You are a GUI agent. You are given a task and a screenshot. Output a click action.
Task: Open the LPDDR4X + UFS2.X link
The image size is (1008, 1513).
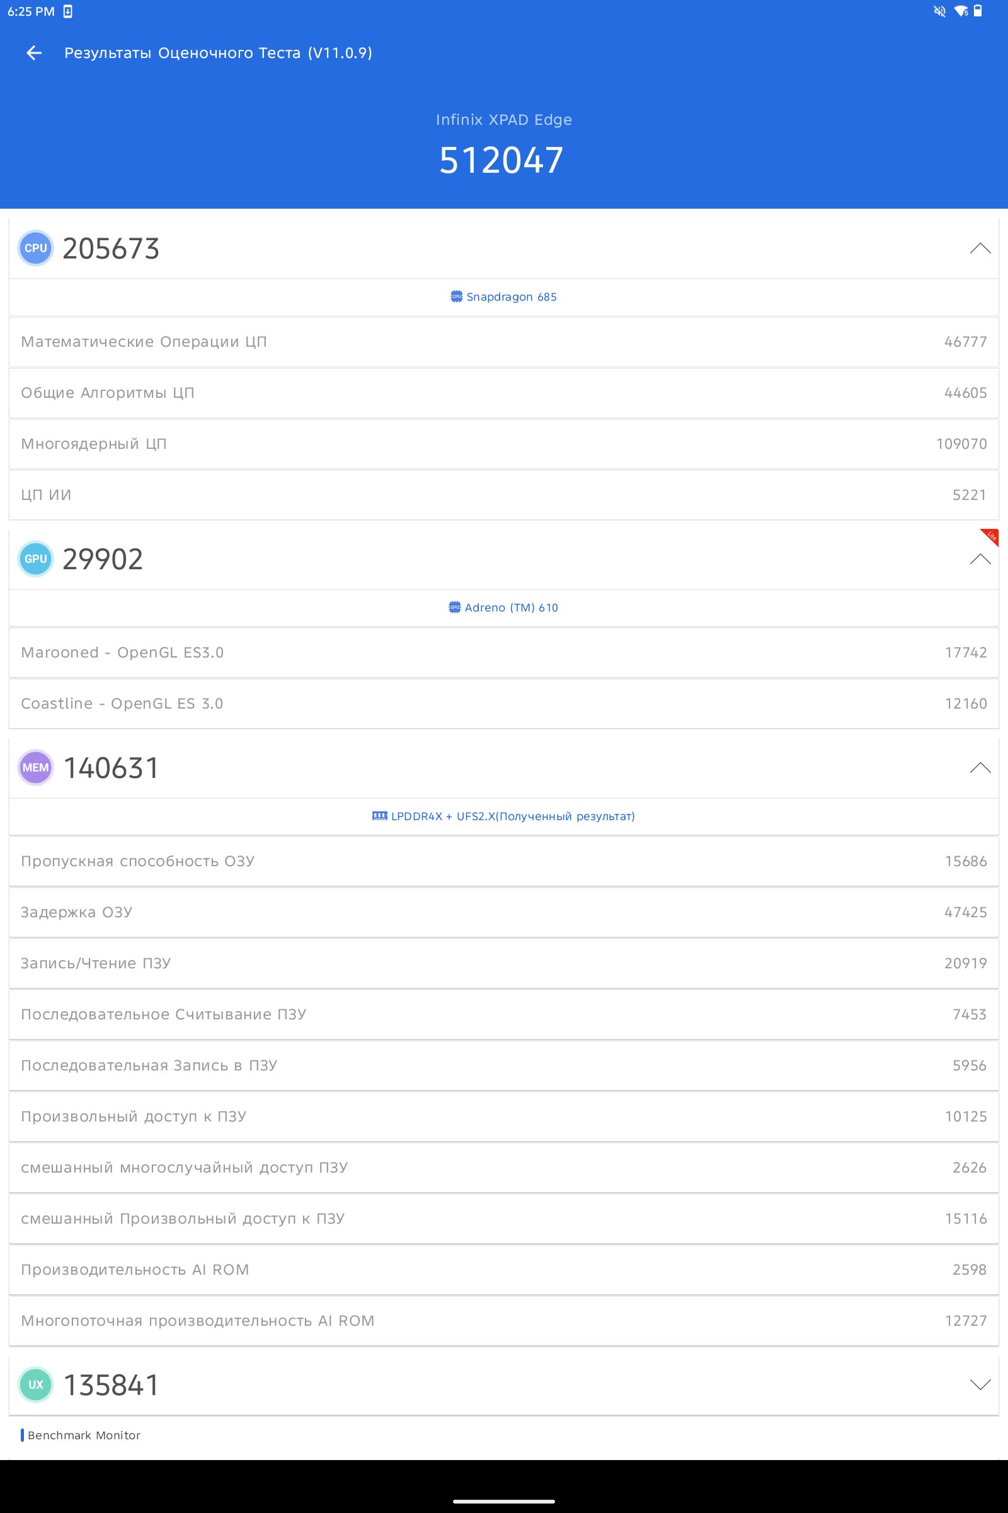tap(504, 816)
